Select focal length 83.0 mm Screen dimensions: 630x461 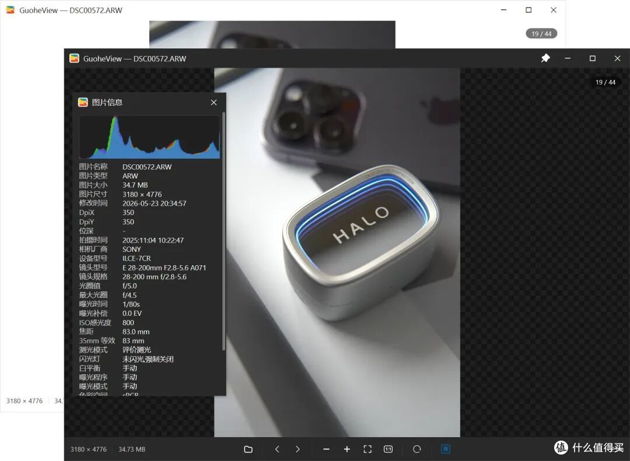[136, 332]
